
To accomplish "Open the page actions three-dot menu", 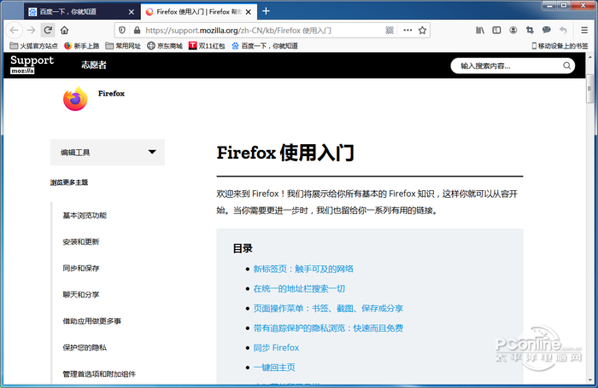I will (407, 30).
